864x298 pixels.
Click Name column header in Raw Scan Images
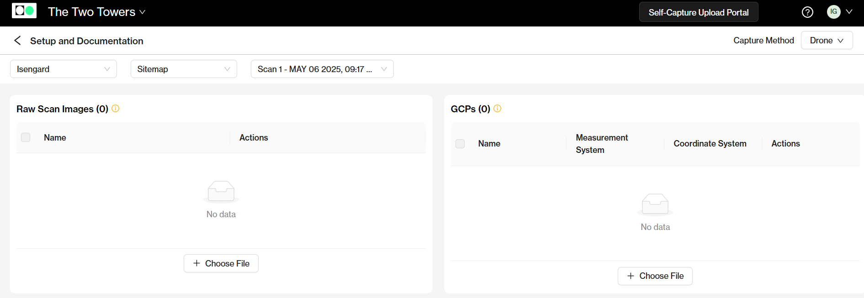tap(55, 138)
